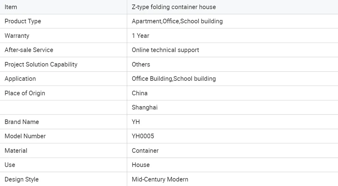Image resolution: width=338 pixels, height=186 pixels.
Task: Select the "Brand Name" label
Action: coord(22,122)
